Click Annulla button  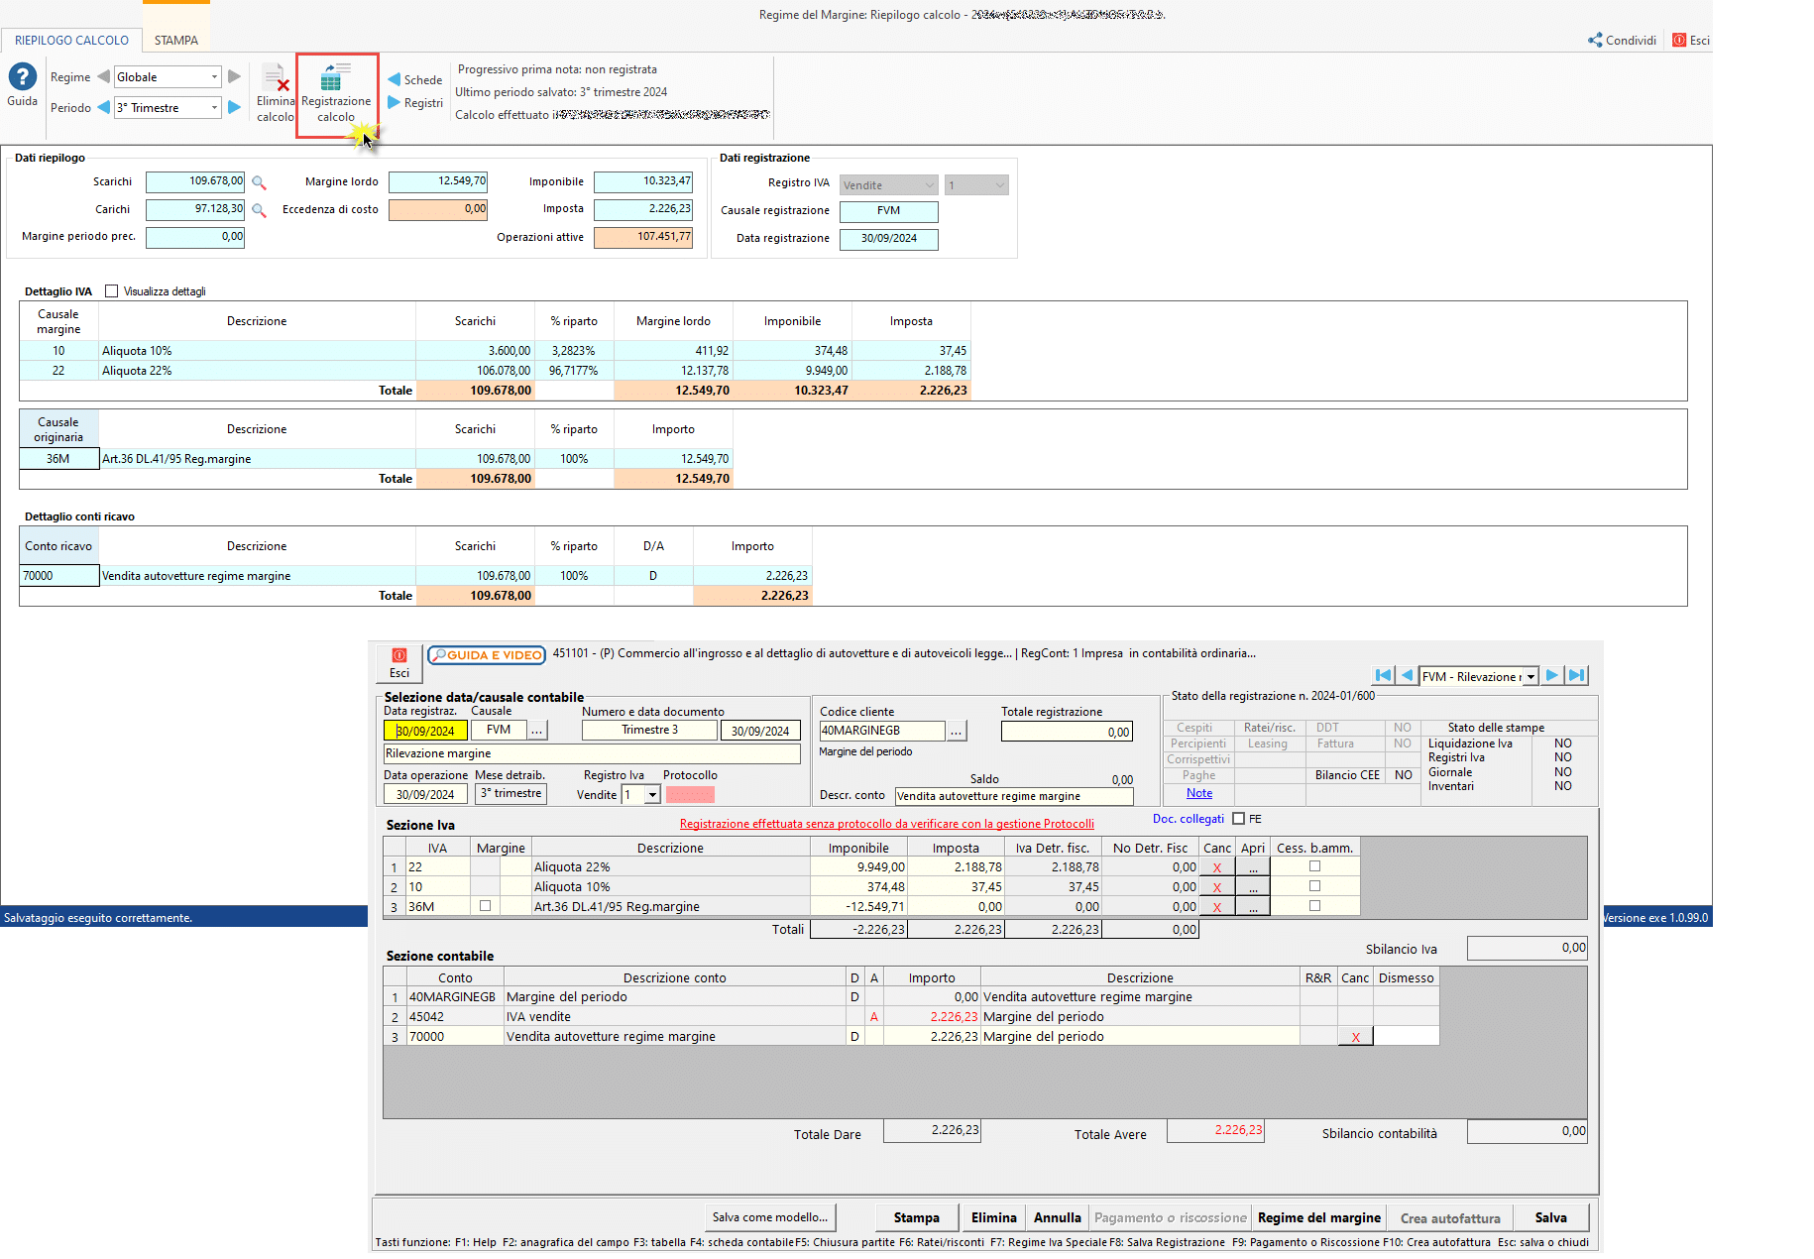click(1058, 1217)
